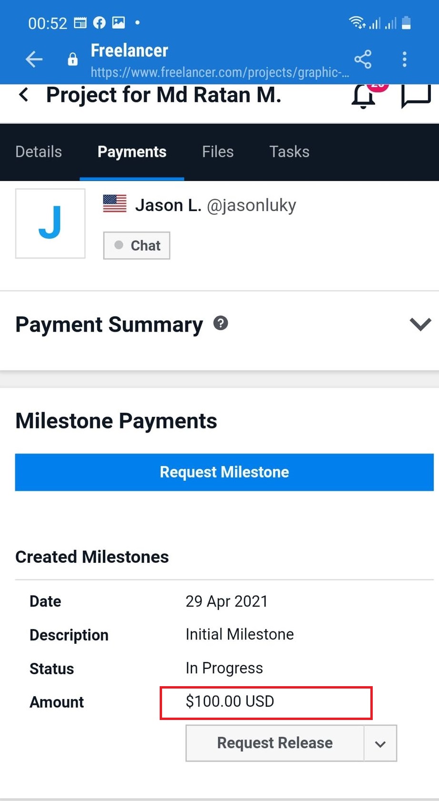Open the messages chat bubble icon
This screenshot has width=439, height=801.
[x=416, y=96]
